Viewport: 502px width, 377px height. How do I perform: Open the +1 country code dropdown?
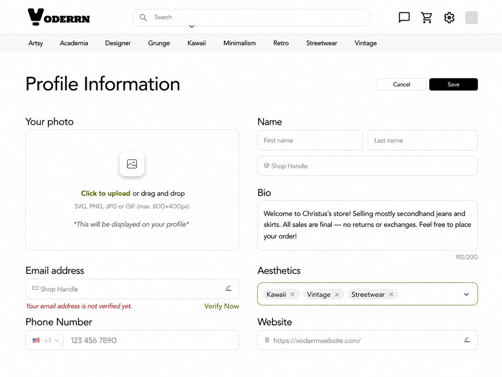tap(46, 340)
